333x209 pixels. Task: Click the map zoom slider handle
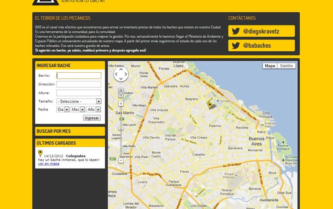coord(121,129)
